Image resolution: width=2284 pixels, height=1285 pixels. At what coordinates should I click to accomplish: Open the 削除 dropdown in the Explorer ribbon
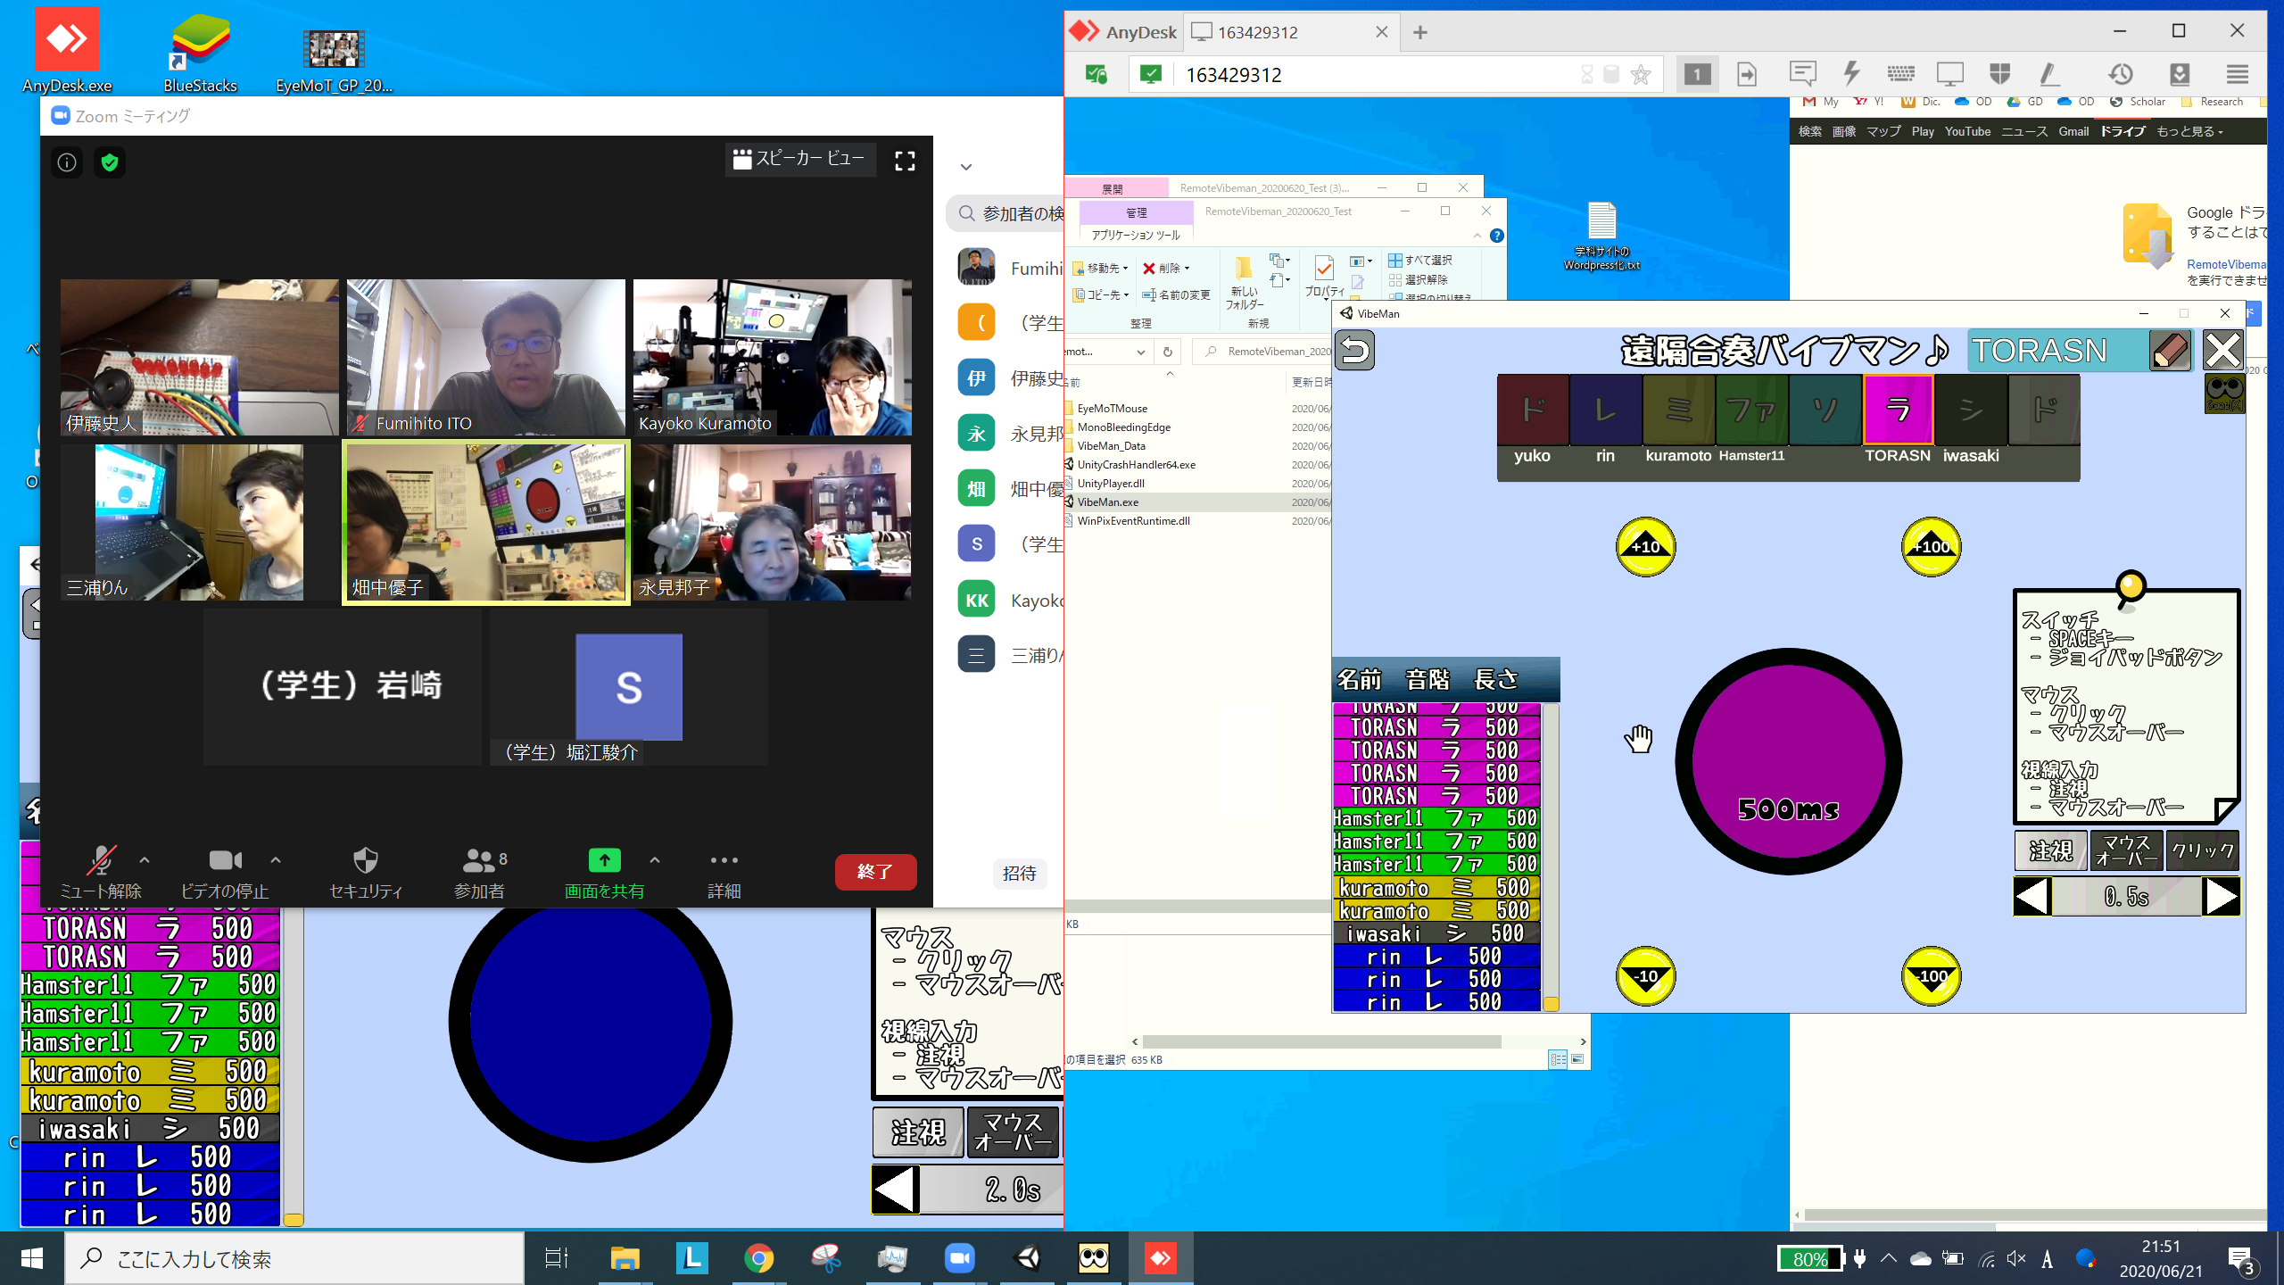[x=1167, y=268]
